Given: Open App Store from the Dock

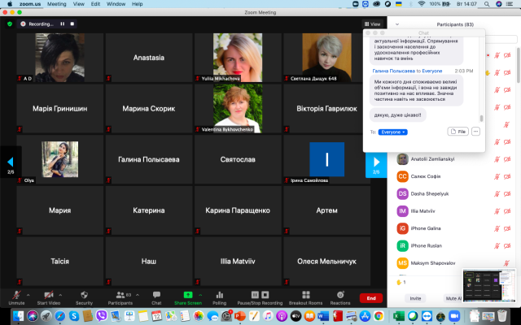Looking at the screenshot, I should [x=365, y=316].
